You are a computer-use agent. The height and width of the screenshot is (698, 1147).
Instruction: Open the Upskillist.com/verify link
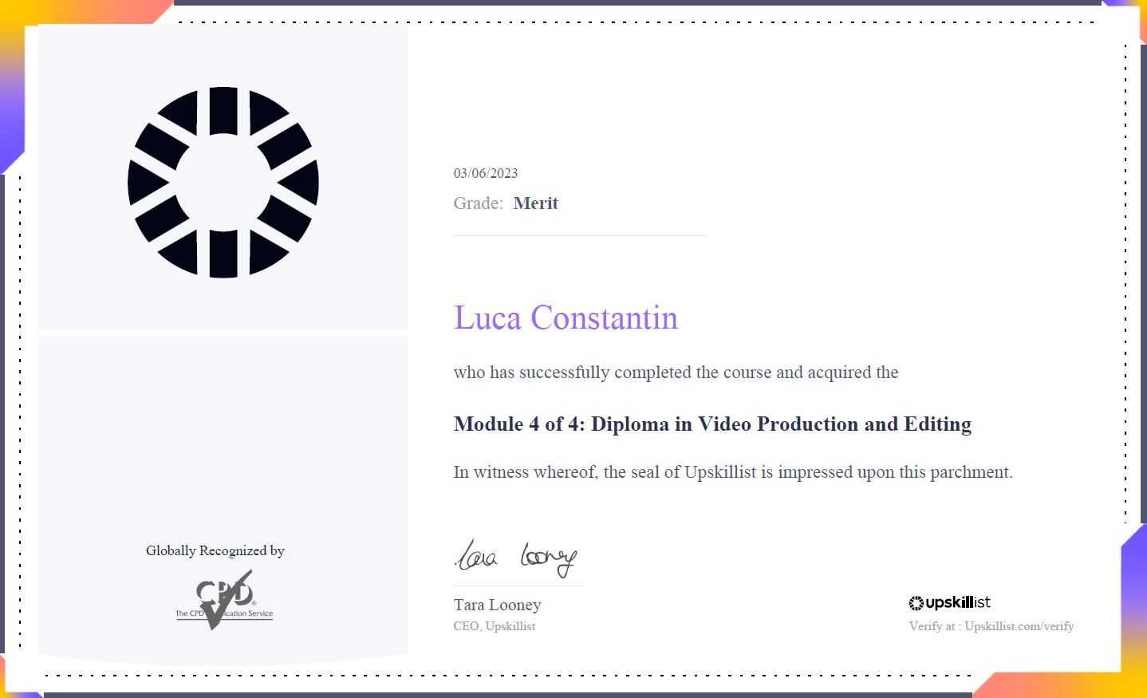pos(1019,626)
